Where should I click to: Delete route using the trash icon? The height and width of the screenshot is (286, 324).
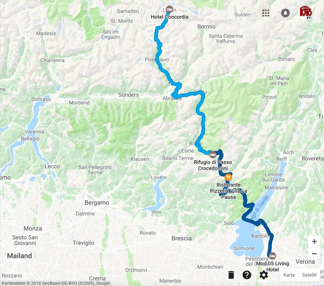click(231, 275)
